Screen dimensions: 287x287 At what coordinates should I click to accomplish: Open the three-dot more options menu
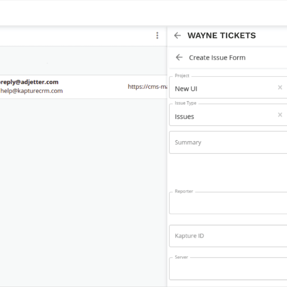(x=157, y=35)
